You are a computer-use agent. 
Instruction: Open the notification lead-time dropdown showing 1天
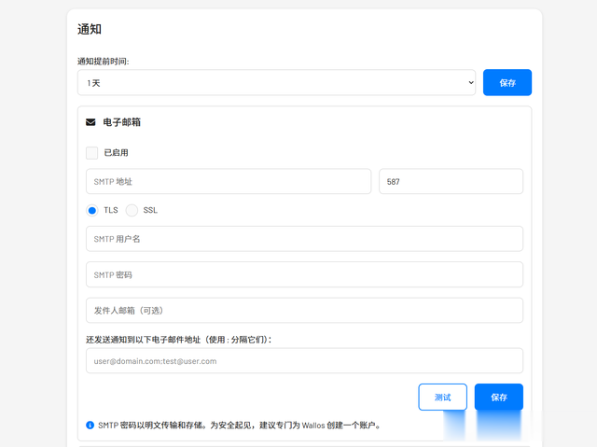pyautogui.click(x=276, y=83)
